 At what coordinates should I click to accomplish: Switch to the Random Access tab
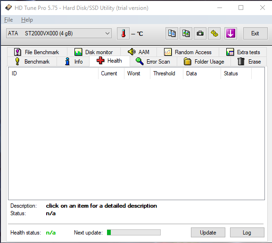[188, 52]
